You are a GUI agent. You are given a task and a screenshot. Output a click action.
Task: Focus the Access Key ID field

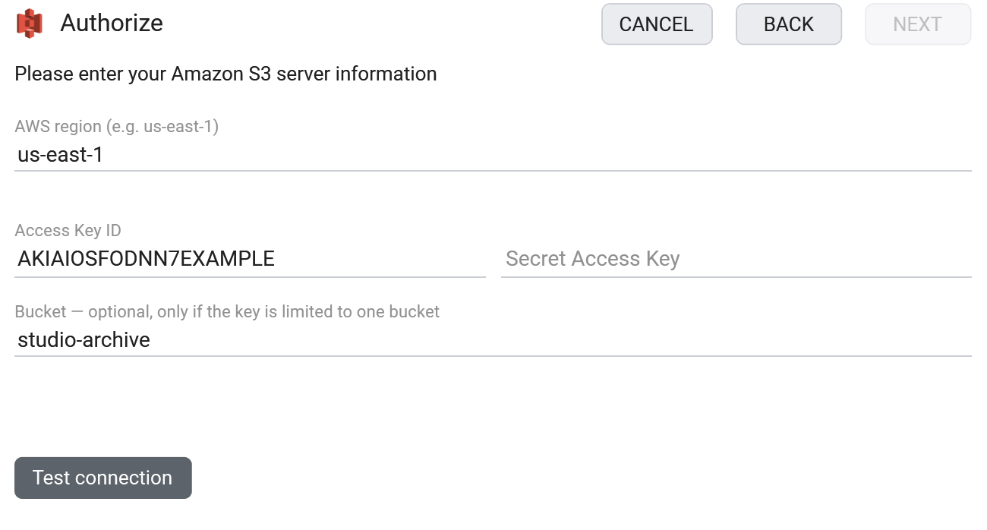tap(250, 259)
